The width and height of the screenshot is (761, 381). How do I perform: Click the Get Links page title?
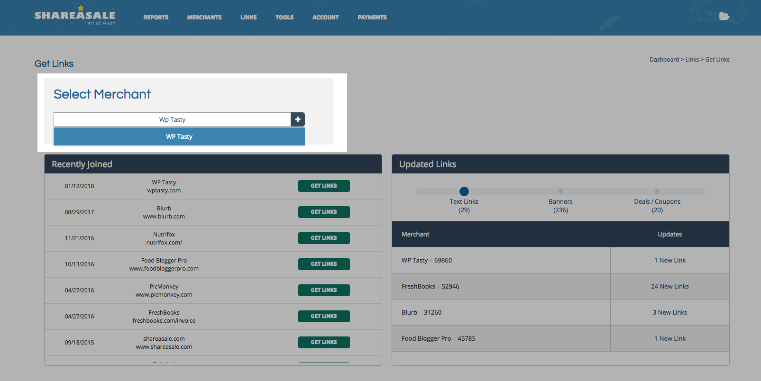pos(54,63)
